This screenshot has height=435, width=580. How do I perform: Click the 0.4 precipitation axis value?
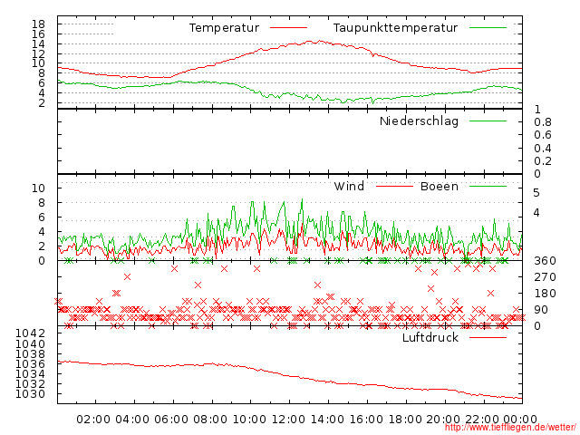tap(543, 149)
